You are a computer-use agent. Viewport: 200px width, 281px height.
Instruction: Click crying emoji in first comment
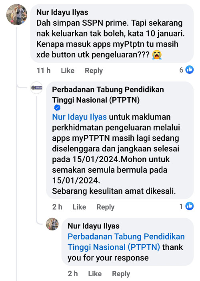[x=157, y=55]
